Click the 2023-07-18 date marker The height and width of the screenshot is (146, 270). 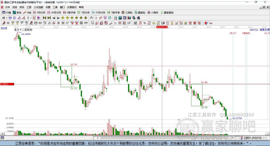[x=162, y=27]
